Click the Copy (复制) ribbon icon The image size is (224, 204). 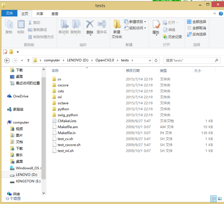[x=9, y=24]
